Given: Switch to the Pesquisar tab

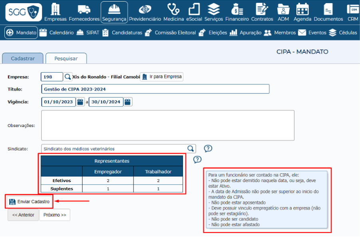Looking at the screenshot, I should click(x=66, y=58).
